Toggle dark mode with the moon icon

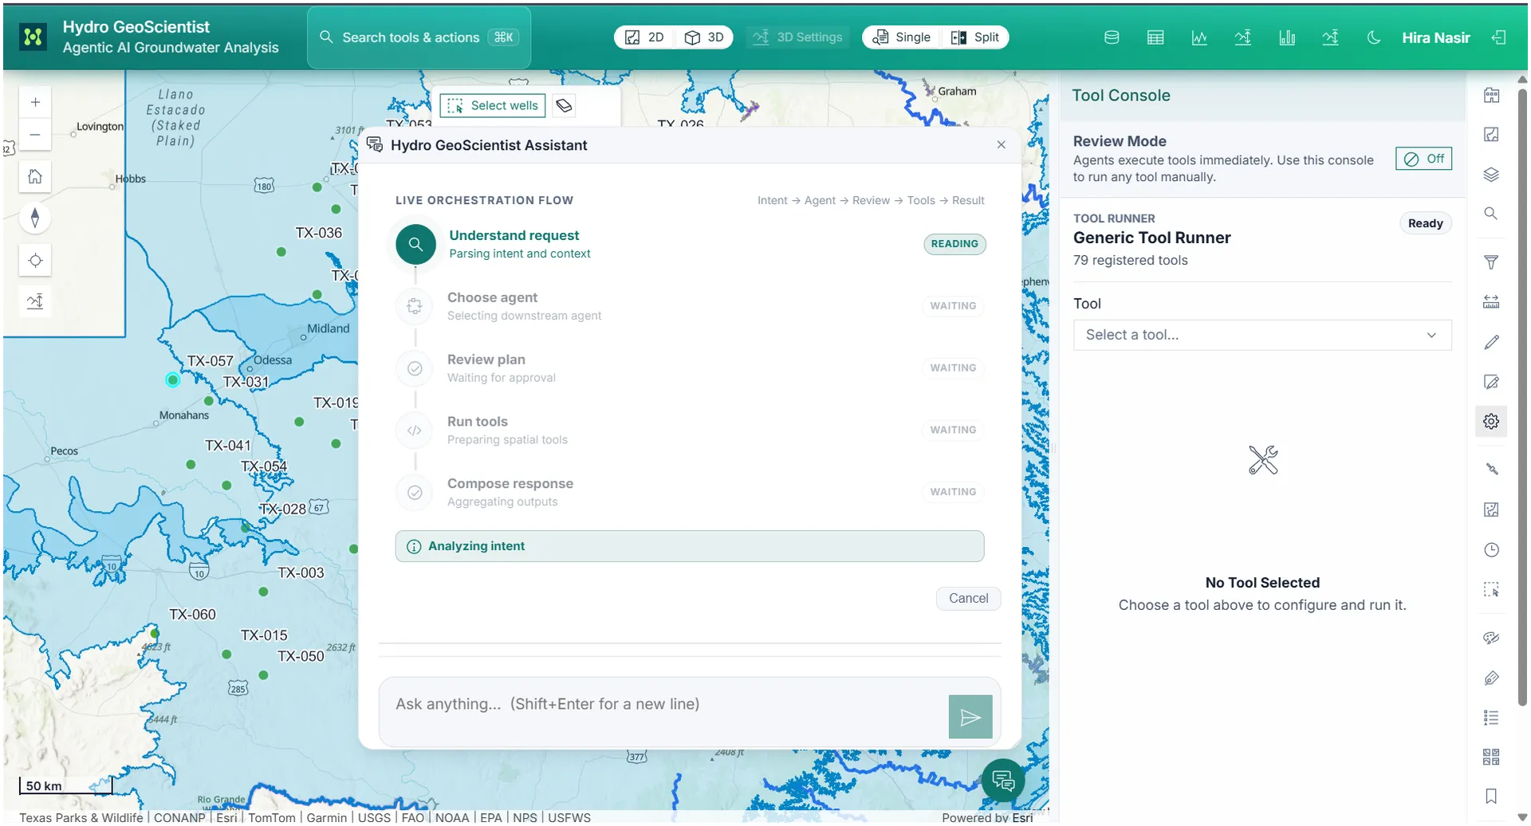pyautogui.click(x=1374, y=37)
